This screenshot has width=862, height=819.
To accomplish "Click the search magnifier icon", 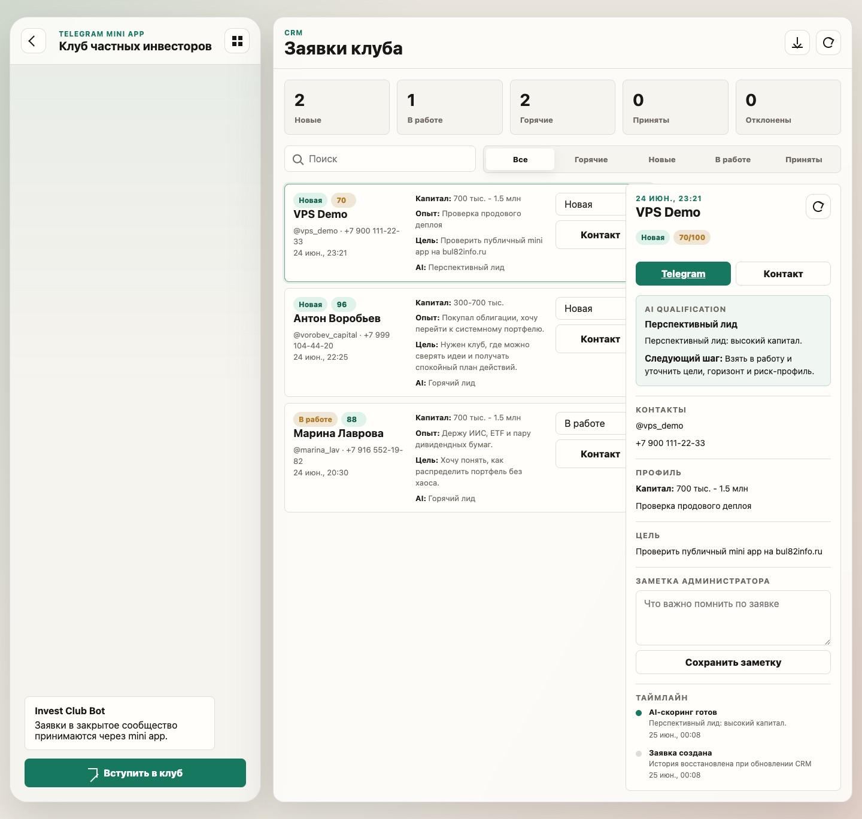I will [298, 159].
